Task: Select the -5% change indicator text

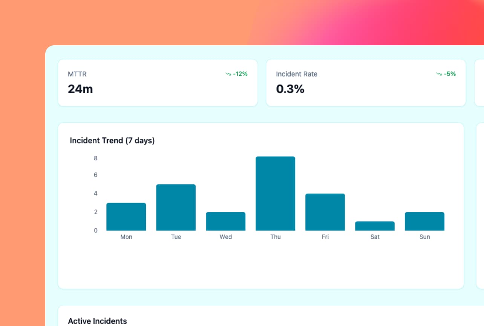Action: coord(450,74)
